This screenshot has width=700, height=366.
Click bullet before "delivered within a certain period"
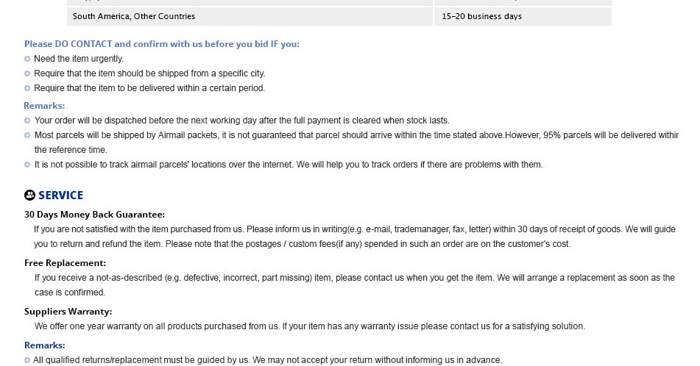point(27,88)
